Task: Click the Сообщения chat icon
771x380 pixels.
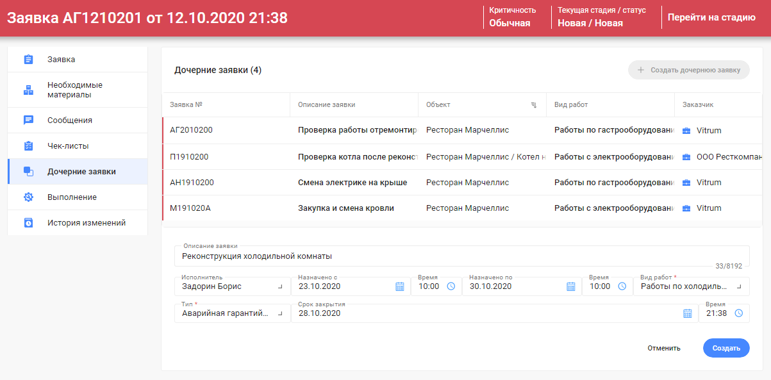Action: 28,120
